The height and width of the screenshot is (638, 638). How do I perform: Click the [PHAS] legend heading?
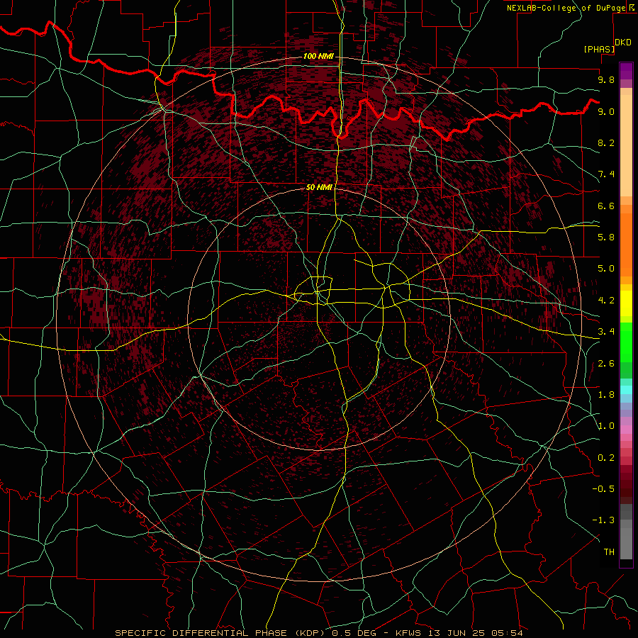(x=599, y=49)
